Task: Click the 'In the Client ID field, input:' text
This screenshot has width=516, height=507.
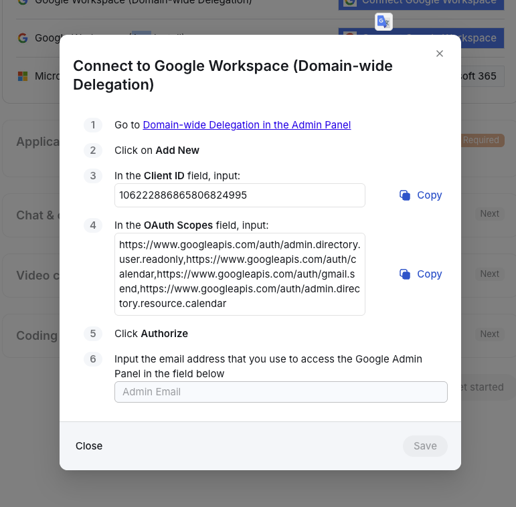Action: coord(177,175)
